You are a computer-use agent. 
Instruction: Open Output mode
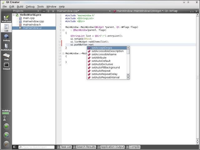[x=6, y=66]
